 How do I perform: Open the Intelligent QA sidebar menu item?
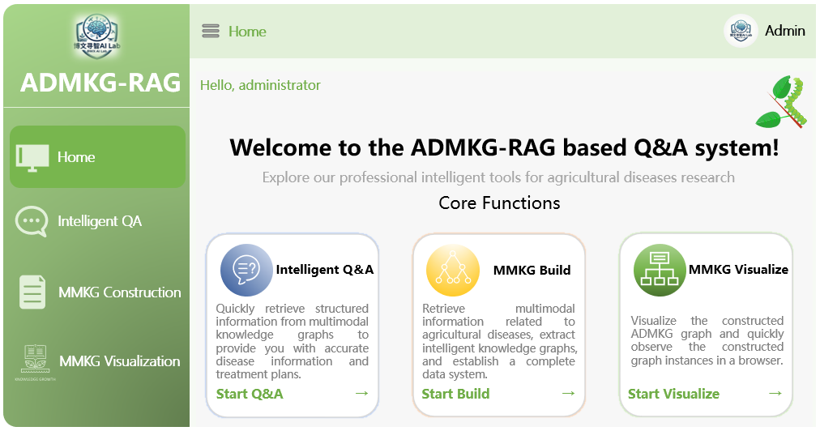coord(100,221)
